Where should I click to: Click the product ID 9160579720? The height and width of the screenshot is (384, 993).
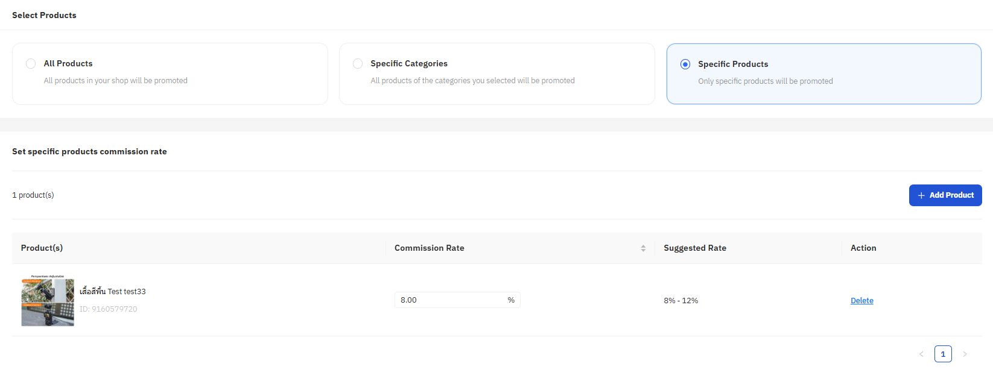[x=109, y=309]
